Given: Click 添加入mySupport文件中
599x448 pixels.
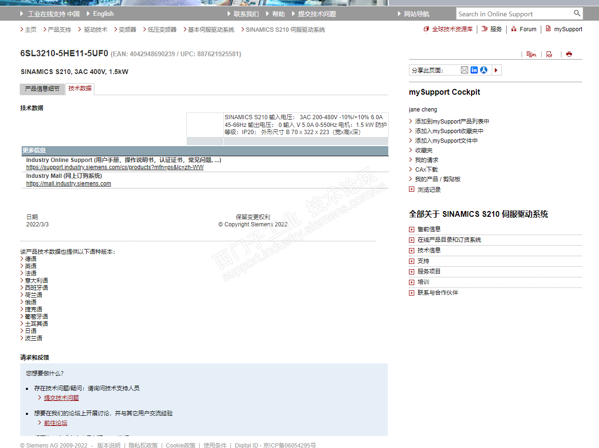Looking at the screenshot, I should coord(446,141).
